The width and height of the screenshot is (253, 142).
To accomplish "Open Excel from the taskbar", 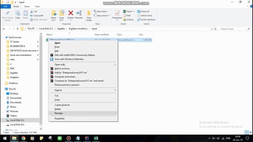I will point(96,138).
